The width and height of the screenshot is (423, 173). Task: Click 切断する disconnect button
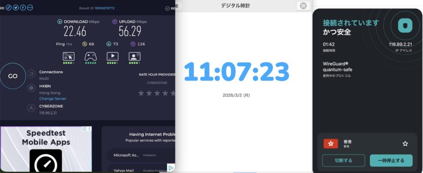click(x=344, y=161)
